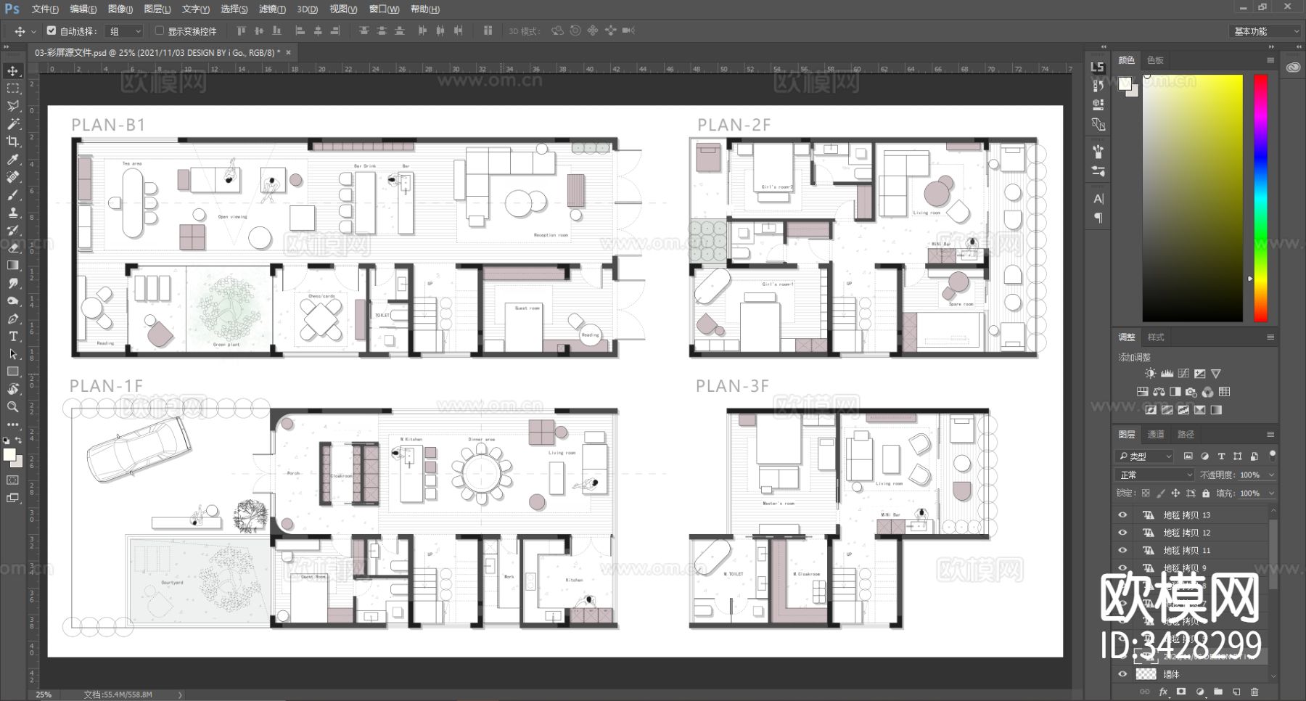Screen dimensions: 1306x701
Task: Hide the 地毯 拷贝 12 layer
Action: pyautogui.click(x=1122, y=533)
